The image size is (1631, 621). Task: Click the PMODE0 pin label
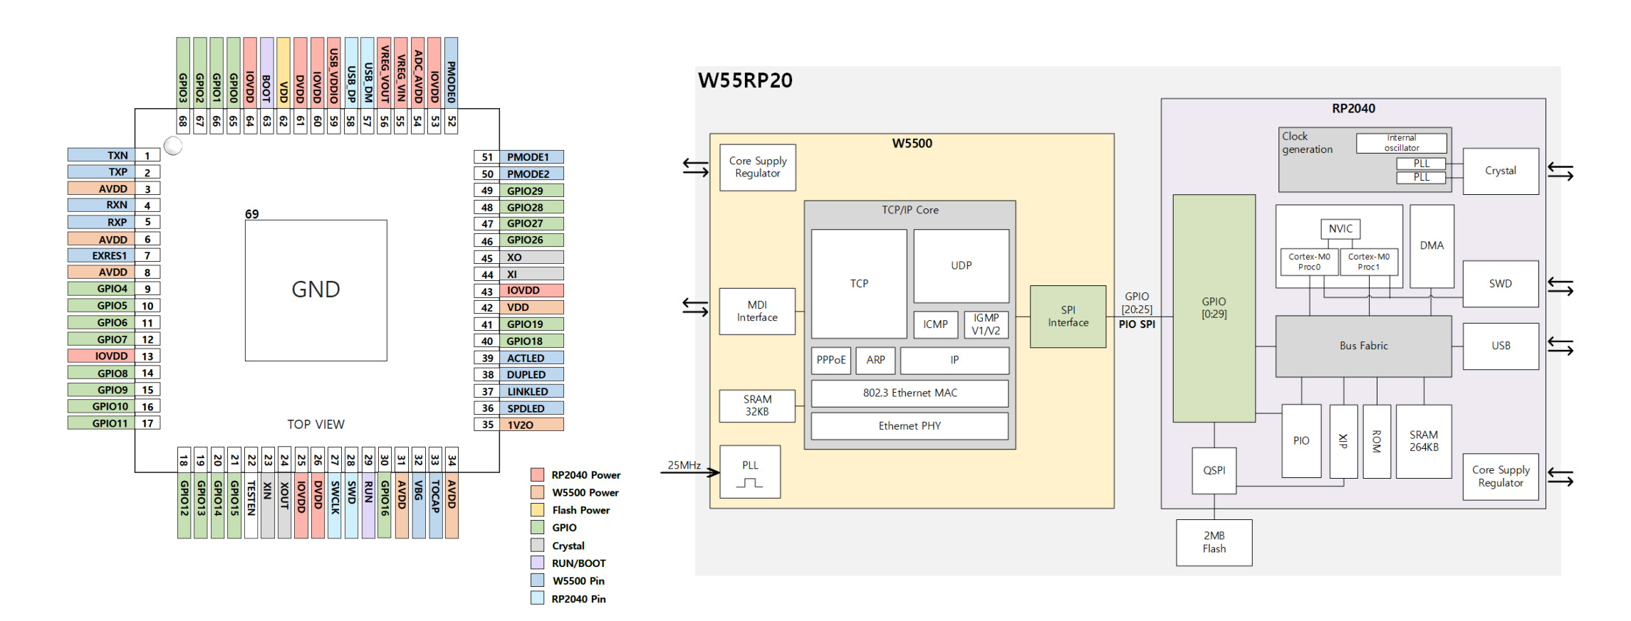pos(452,73)
